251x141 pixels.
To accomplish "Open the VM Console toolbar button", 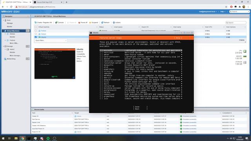I will 59,23.
